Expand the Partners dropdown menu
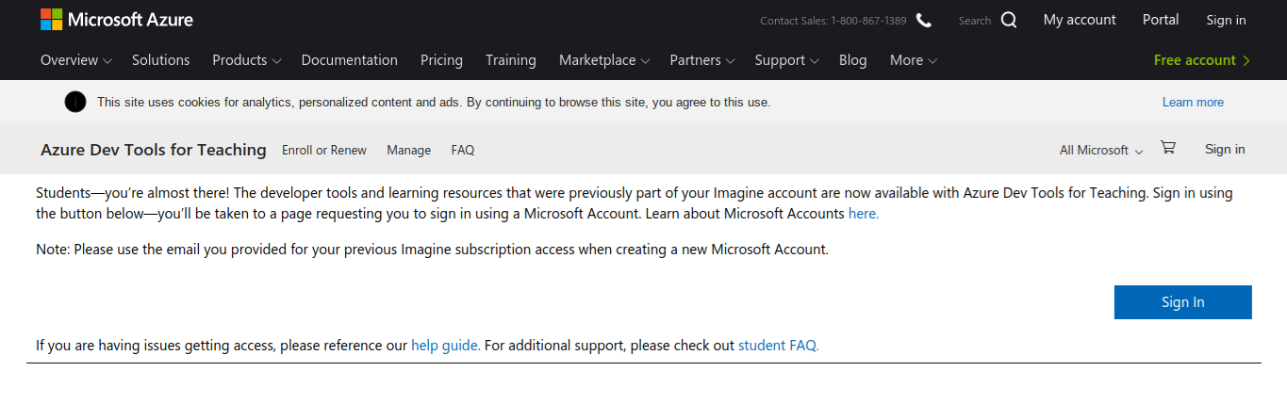Viewport: 1287px width, 420px height. click(x=702, y=60)
